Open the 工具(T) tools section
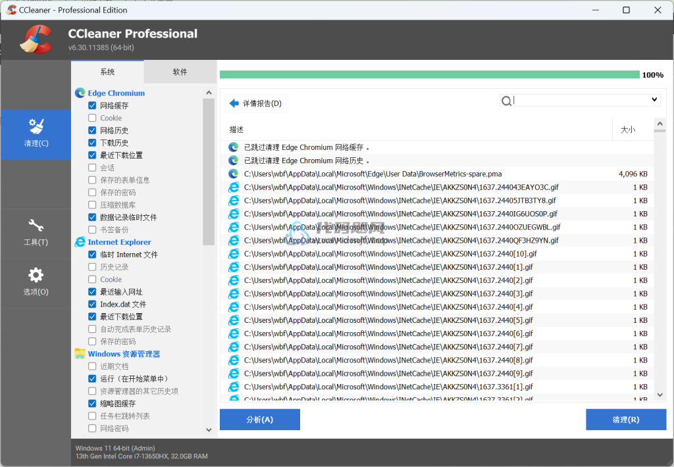This screenshot has height=467, width=674. 36,233
